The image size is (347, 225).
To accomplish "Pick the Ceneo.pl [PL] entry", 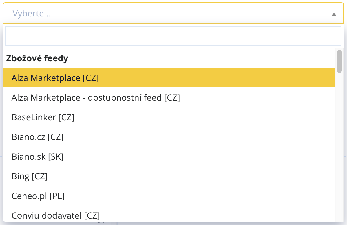I will point(38,196).
